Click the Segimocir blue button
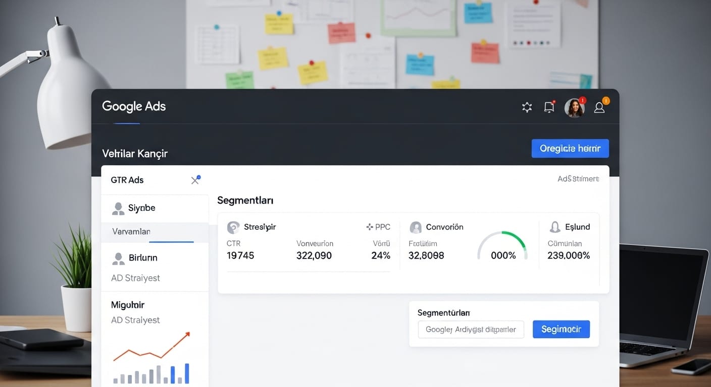Viewport: 711px width, 387px height. pyautogui.click(x=561, y=329)
